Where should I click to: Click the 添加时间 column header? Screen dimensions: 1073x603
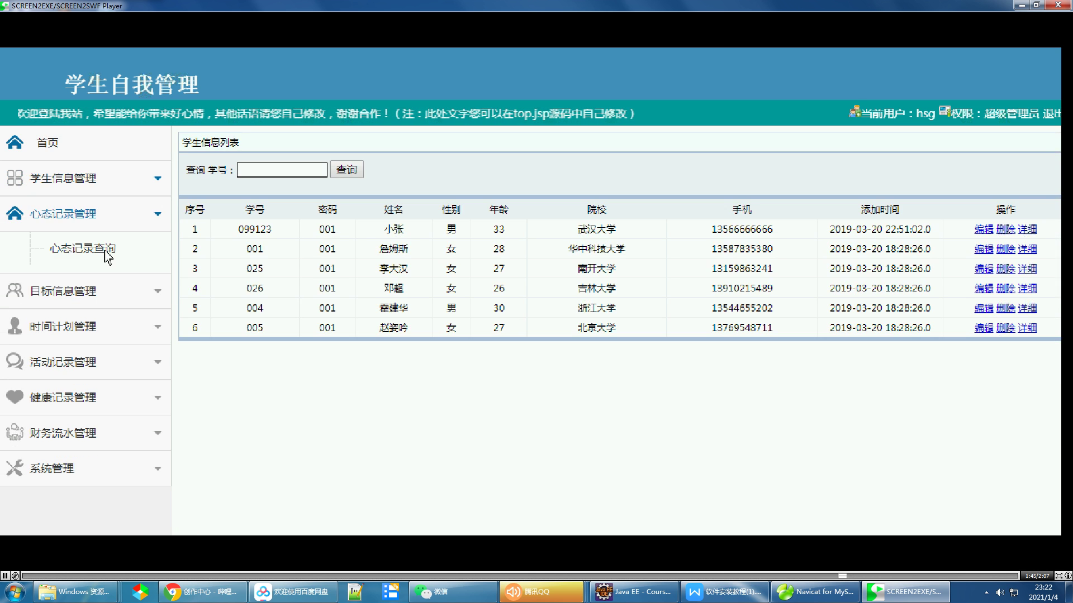click(x=880, y=209)
